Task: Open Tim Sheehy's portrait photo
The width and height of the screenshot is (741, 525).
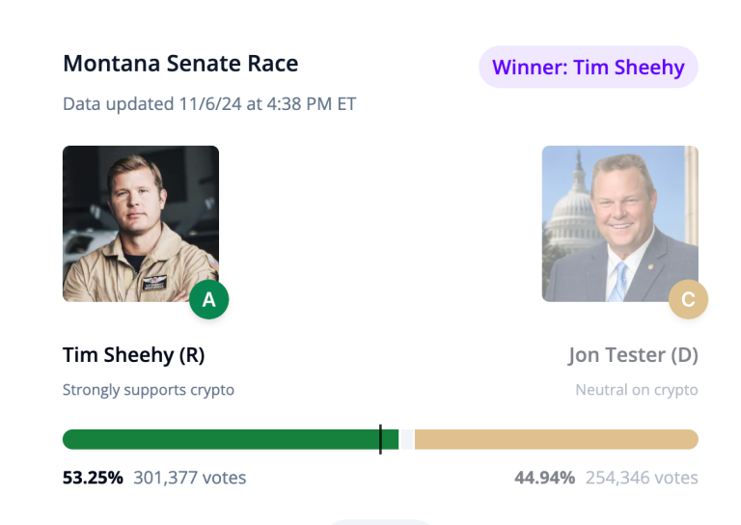Action: point(141,223)
